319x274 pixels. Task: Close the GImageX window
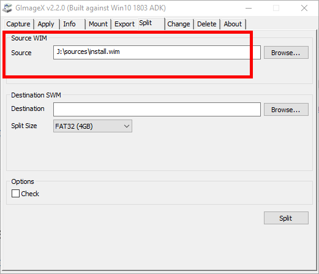point(304,8)
